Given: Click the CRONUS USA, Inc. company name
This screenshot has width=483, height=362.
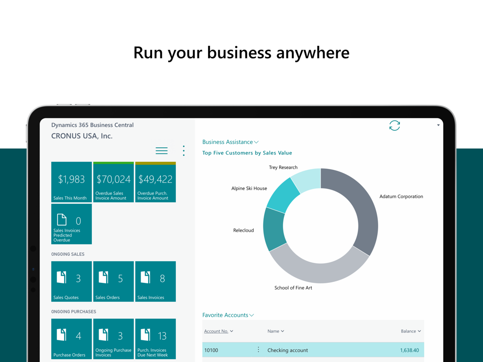Looking at the screenshot, I should click(x=82, y=136).
